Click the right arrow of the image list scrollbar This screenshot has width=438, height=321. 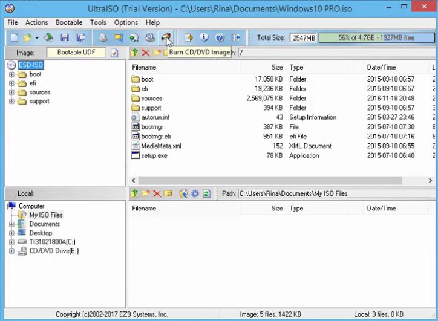[x=430, y=180]
